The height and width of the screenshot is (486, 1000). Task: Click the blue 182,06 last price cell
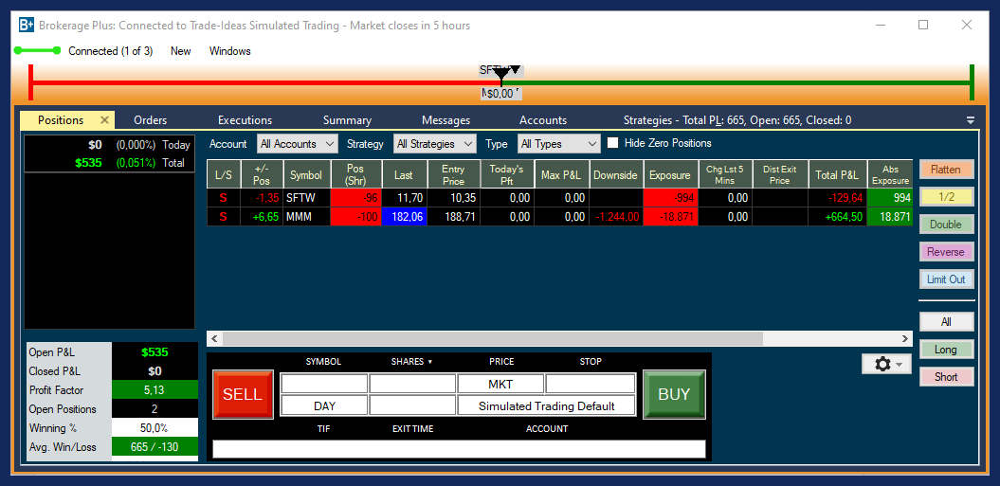(x=404, y=217)
